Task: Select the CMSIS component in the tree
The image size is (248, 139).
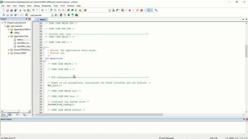Action: tap(17, 33)
